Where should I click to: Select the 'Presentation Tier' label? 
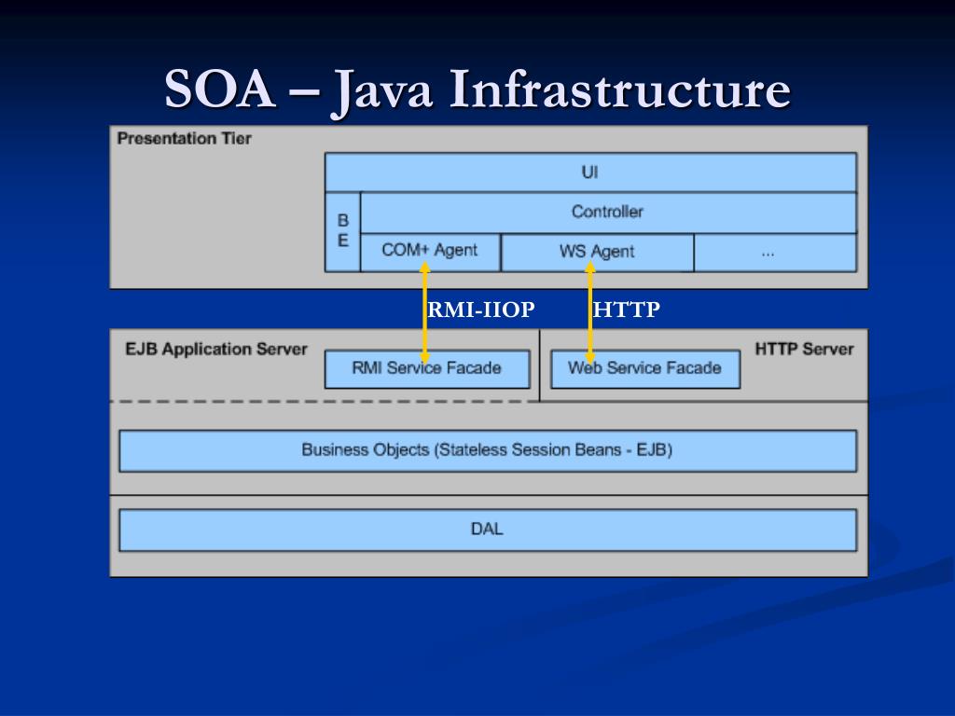pyautogui.click(x=184, y=138)
